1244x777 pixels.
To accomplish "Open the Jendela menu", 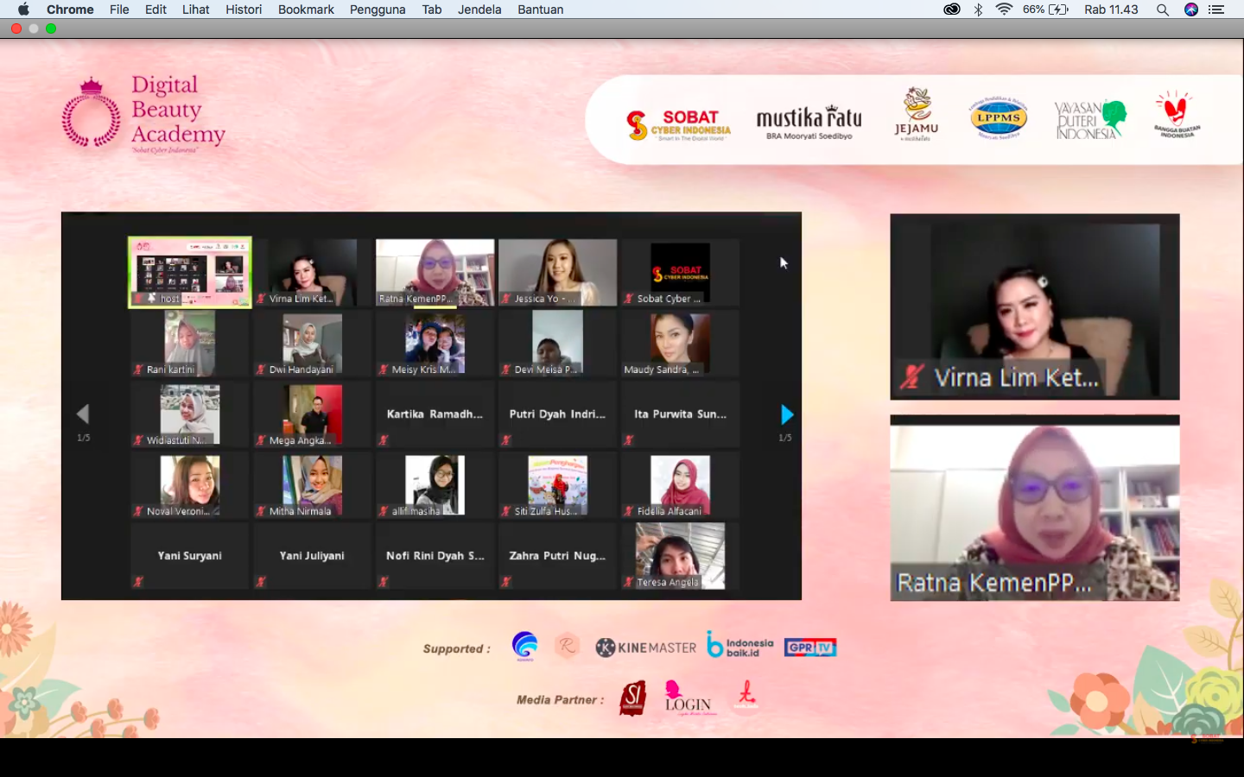I will pos(479,9).
